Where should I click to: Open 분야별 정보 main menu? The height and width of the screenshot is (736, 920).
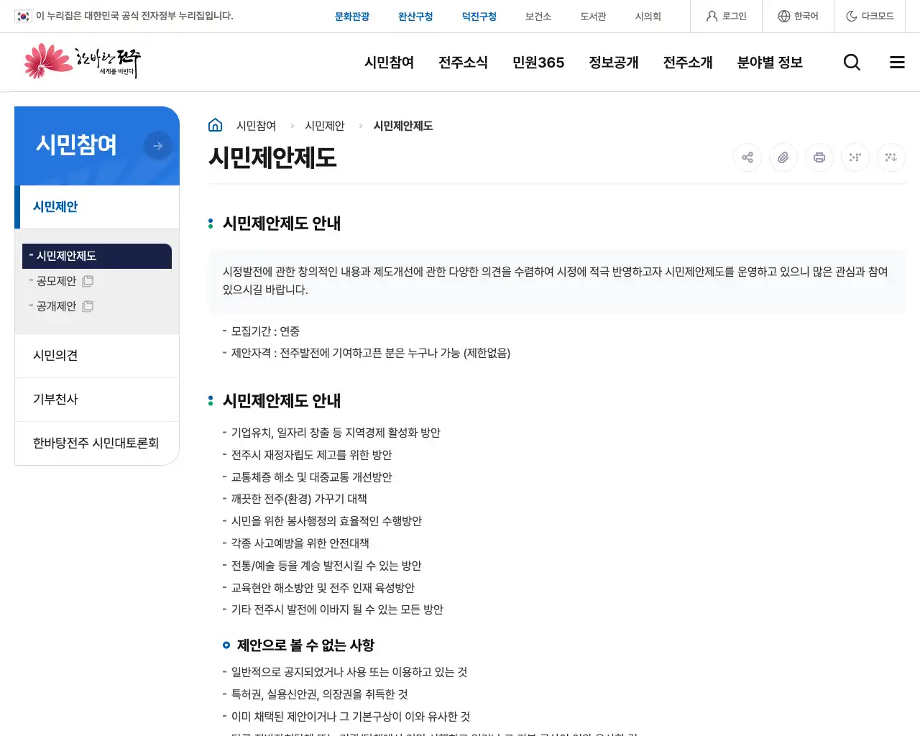point(770,63)
